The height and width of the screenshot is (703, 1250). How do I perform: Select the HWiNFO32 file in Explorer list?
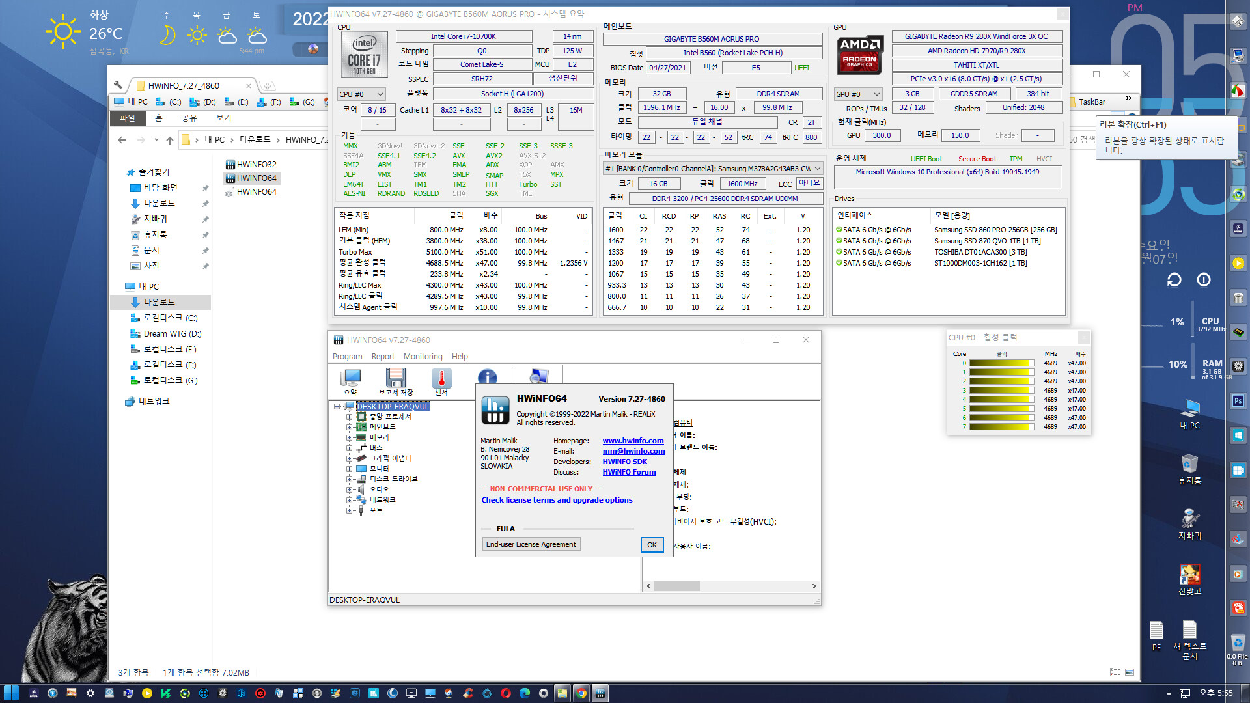[251, 165]
